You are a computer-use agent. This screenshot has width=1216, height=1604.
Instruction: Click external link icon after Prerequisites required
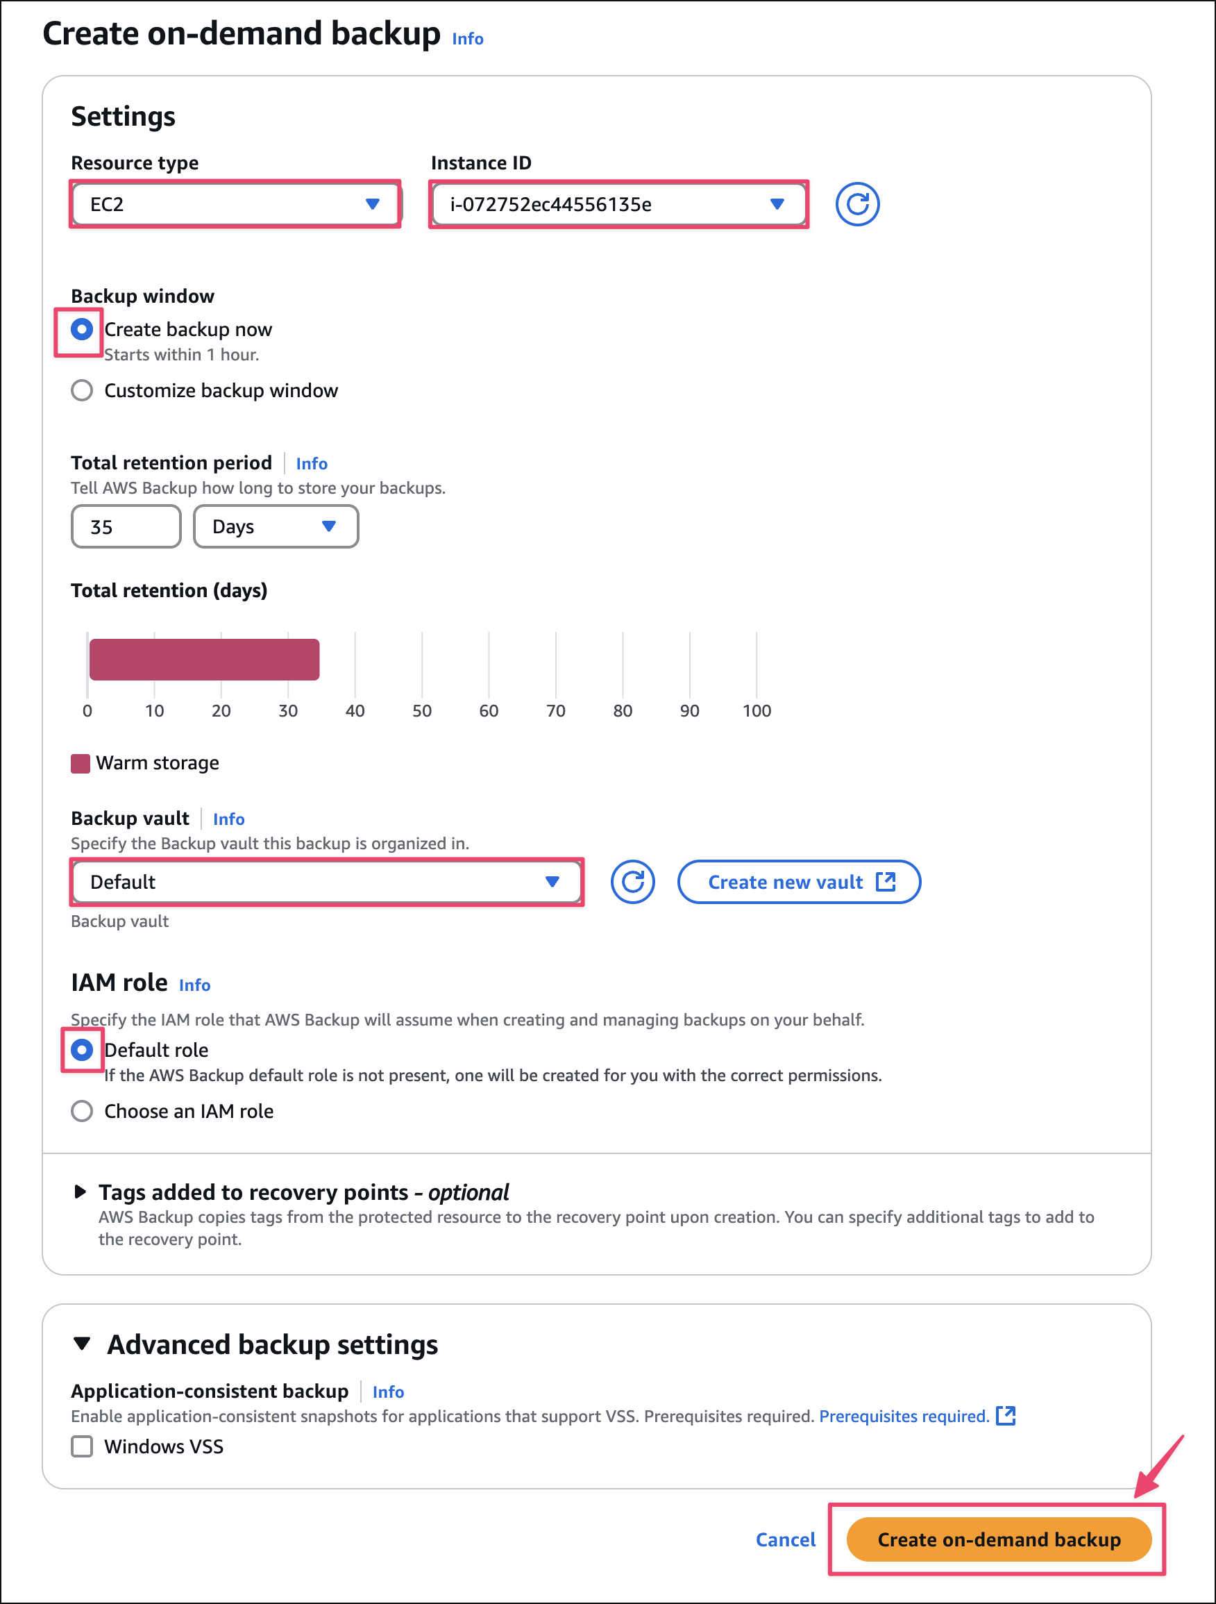pyautogui.click(x=1006, y=1415)
